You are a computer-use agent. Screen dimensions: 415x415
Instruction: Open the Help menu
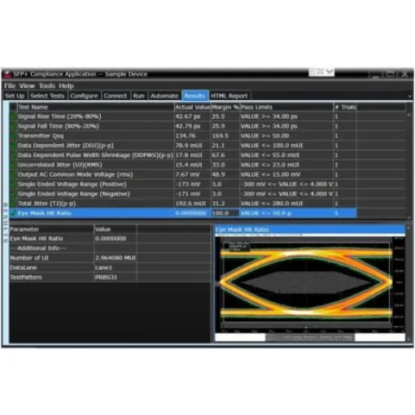pos(67,86)
